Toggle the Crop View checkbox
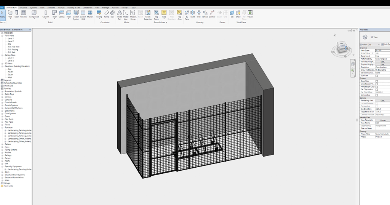390x205 pixels. pos(377,81)
